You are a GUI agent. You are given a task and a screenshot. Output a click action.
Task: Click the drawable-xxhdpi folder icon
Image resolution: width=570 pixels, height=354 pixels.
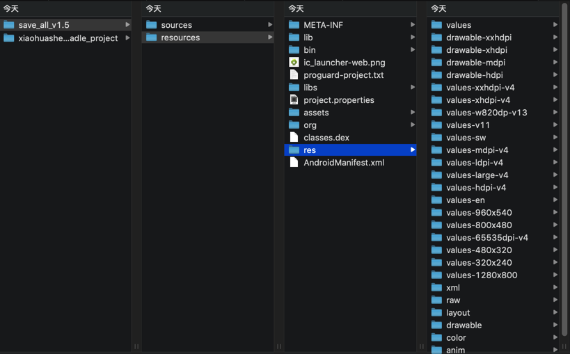click(x=436, y=38)
